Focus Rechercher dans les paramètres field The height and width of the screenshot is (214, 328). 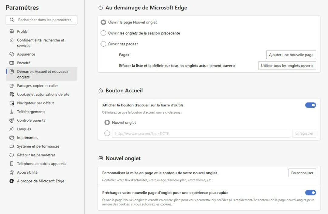click(41, 20)
